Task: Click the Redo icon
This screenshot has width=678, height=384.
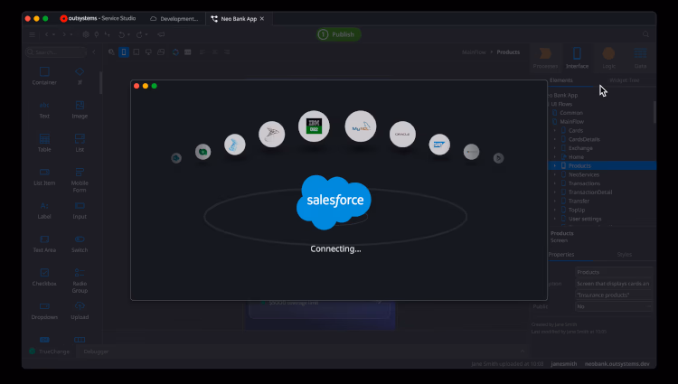Action: click(x=139, y=34)
